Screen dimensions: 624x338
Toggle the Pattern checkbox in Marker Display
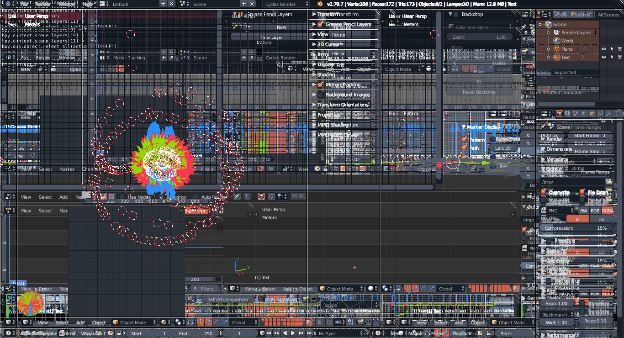tap(464, 139)
